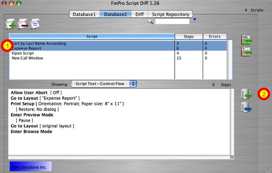Click the clipboard import icon below XML icon
The image size is (272, 173).
[247, 51]
